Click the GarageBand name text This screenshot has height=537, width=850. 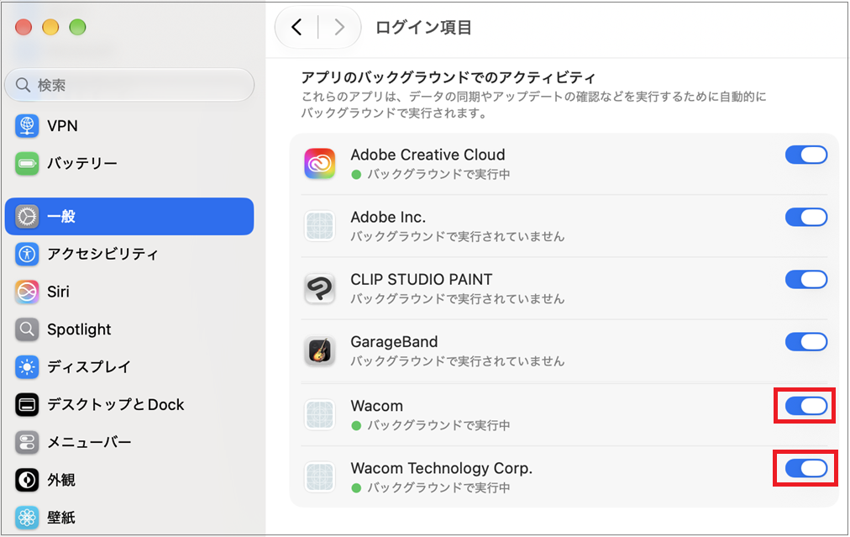coord(394,342)
